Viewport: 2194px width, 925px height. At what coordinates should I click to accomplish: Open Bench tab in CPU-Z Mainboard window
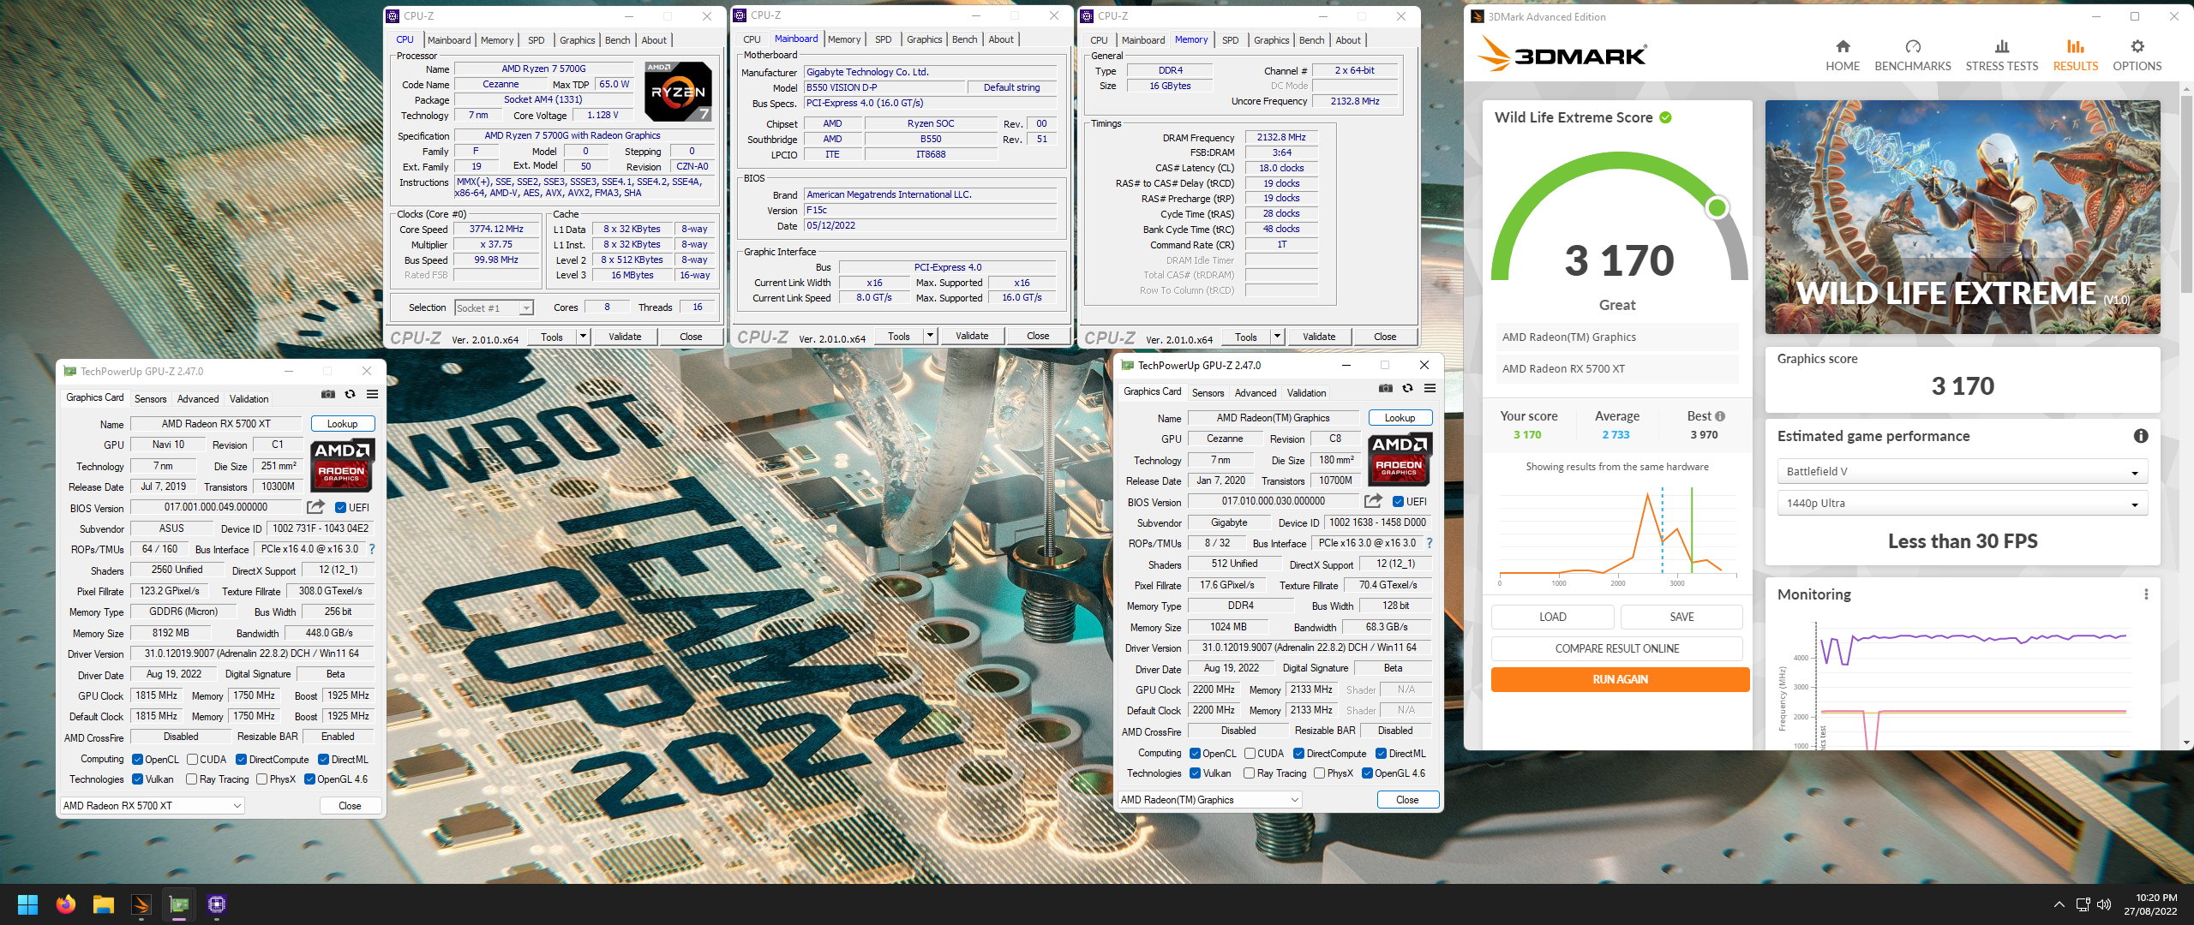click(964, 39)
